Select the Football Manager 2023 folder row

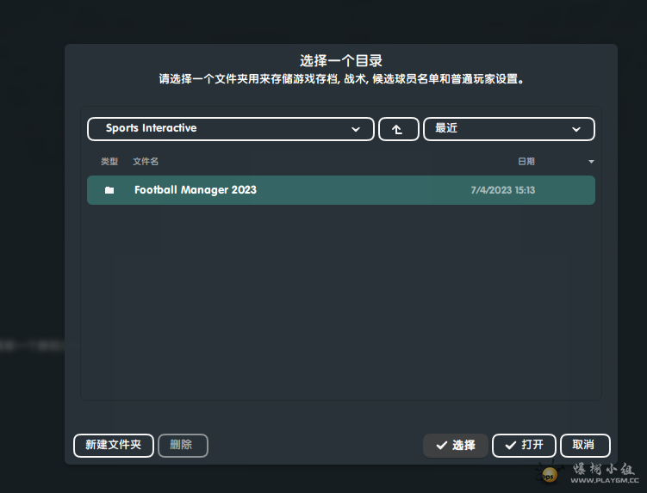pyautogui.click(x=341, y=190)
